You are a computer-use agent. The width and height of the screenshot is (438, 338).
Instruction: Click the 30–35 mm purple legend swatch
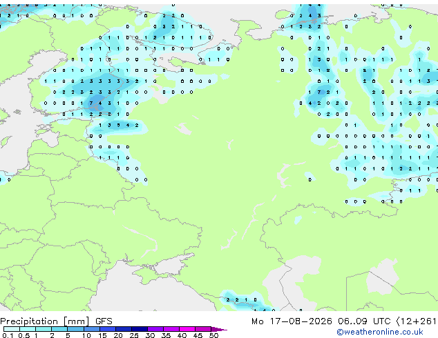pyautogui.click(x=155, y=329)
